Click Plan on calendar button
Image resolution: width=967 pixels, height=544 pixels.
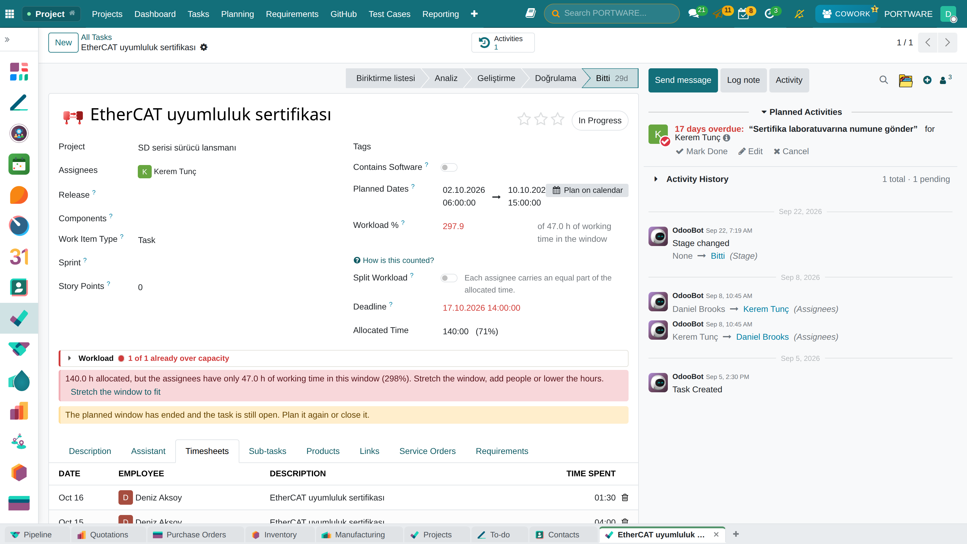[x=587, y=190]
